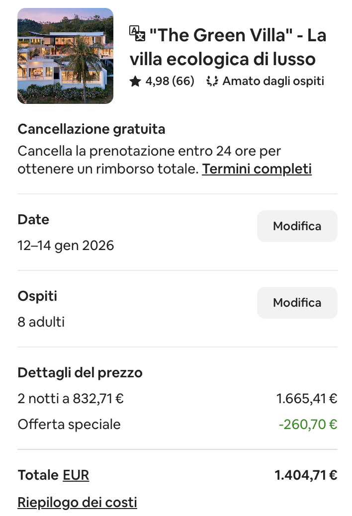The width and height of the screenshot is (352, 516).
Task: Select the nightly rate 2 notti a 832,71 €
Action: [x=71, y=398]
